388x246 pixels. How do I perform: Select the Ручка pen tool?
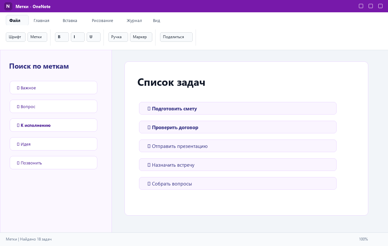coord(118,37)
